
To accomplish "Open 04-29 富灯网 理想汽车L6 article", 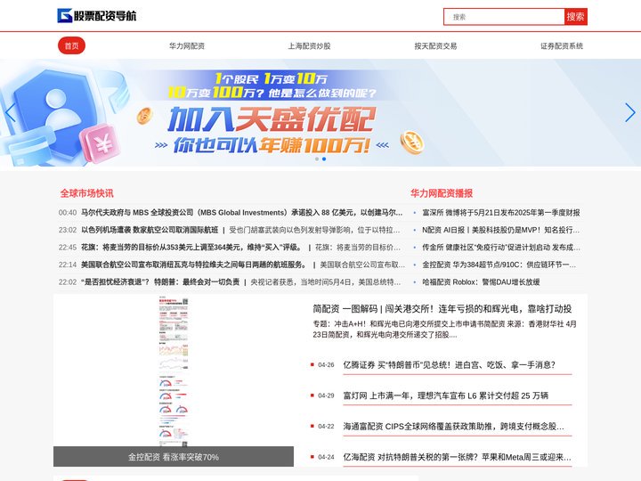I will pos(446,395).
